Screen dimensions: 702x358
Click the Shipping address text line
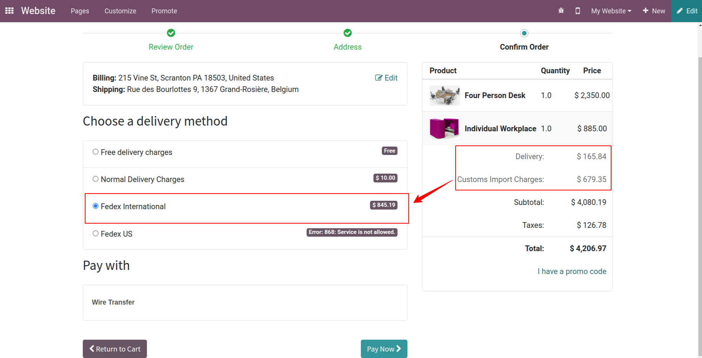point(196,89)
